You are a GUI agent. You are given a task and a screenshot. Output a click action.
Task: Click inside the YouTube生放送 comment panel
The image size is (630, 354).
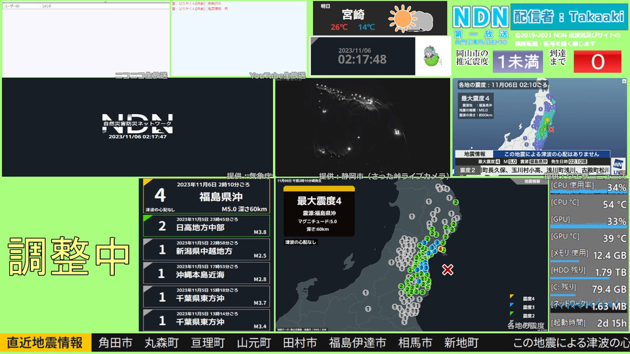[239, 39]
